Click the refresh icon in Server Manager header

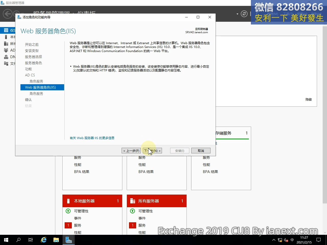[244, 14]
